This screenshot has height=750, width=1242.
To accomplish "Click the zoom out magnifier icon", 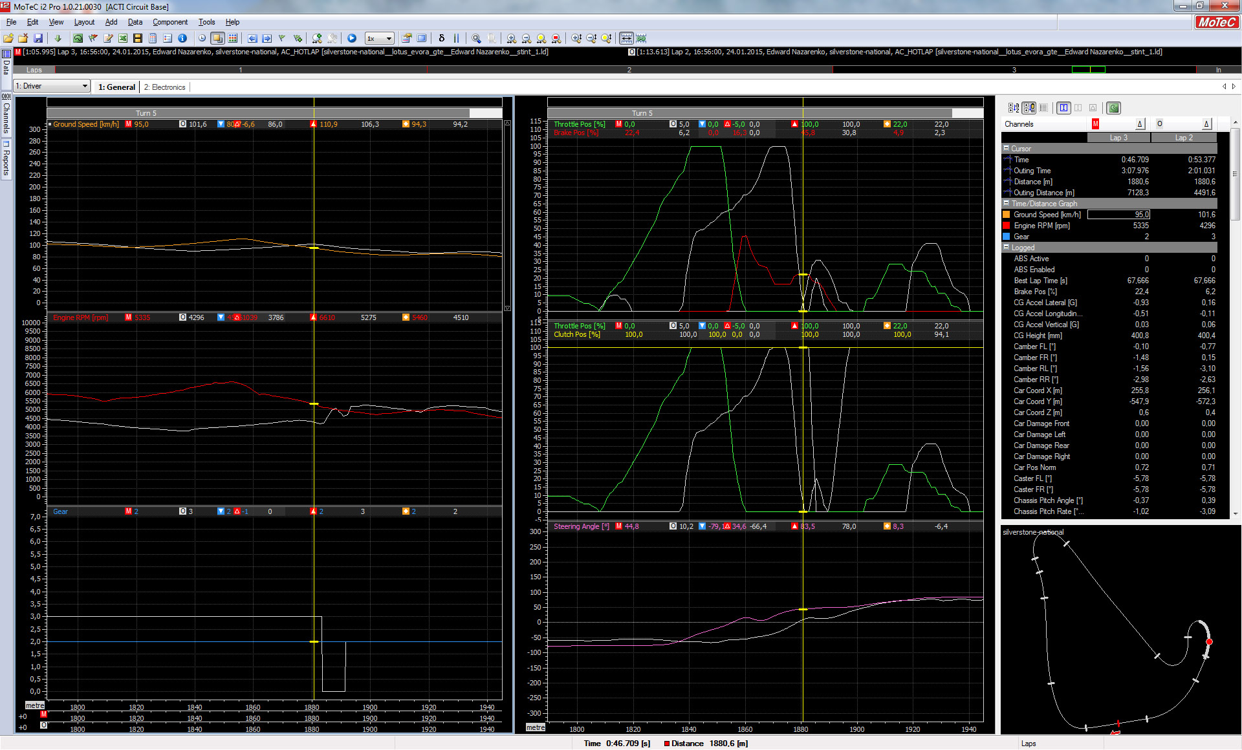I will tap(527, 38).
